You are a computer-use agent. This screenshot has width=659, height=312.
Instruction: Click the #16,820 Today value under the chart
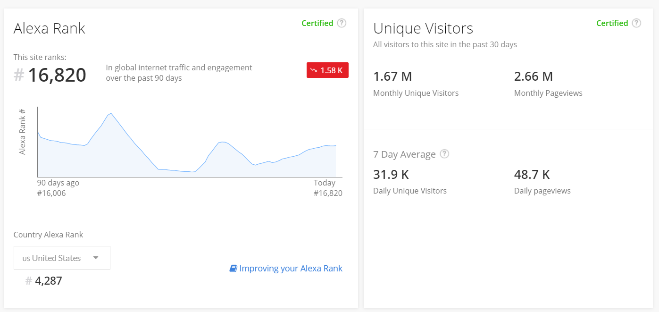(x=329, y=193)
